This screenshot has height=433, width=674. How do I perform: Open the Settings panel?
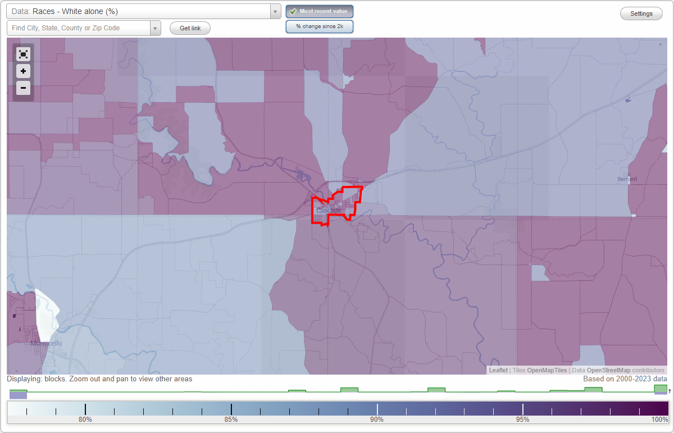(641, 13)
